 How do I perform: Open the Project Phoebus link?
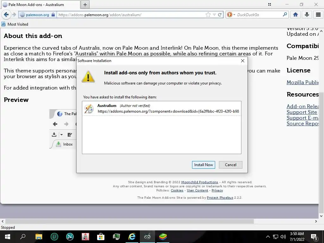pyautogui.click(x=220, y=197)
